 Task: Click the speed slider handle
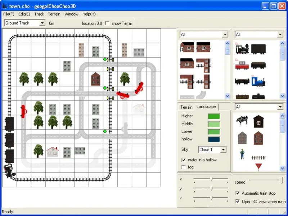tap(282, 180)
